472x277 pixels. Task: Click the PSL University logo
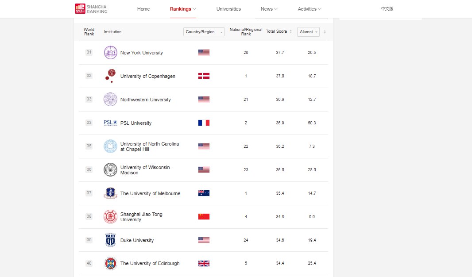coord(111,123)
